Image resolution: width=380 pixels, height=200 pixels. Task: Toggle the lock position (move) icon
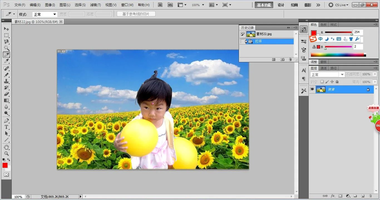(332, 82)
